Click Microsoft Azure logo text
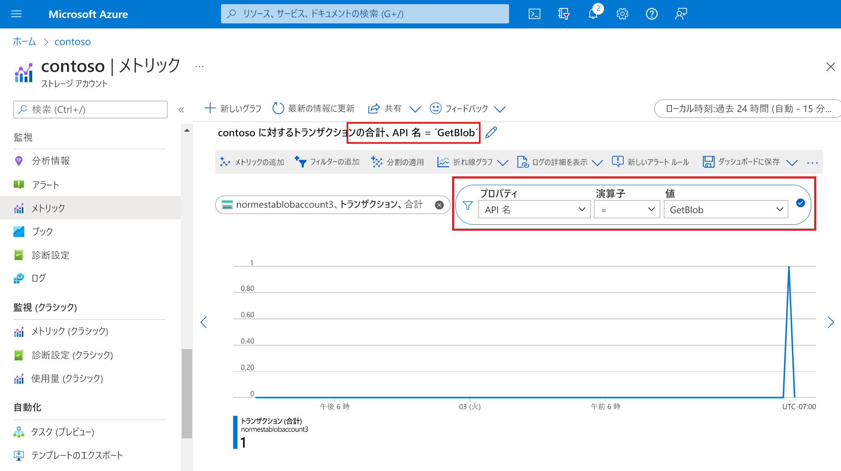This screenshot has width=841, height=471. 88,14
